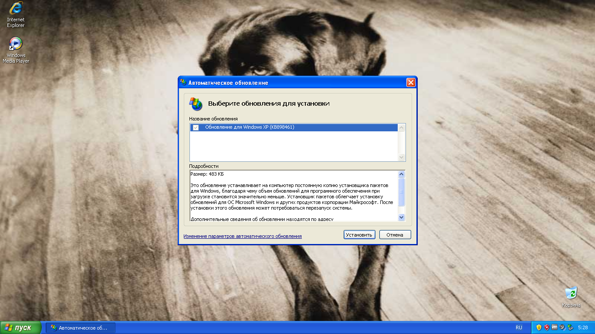
Task: Click the Размер: 483 КБ text
Action: pos(207,174)
